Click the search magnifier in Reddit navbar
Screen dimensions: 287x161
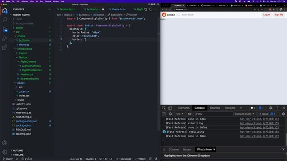pos(178,15)
